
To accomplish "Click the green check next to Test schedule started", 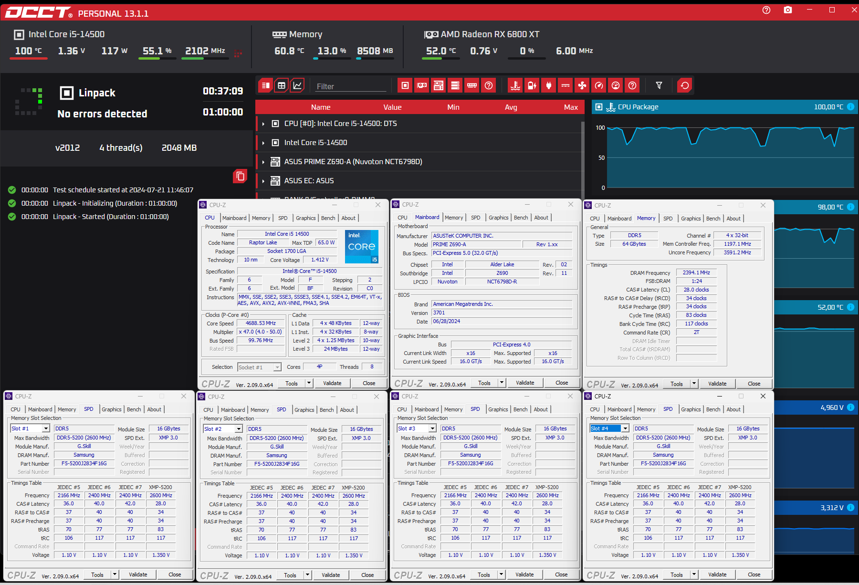I will [x=12, y=190].
